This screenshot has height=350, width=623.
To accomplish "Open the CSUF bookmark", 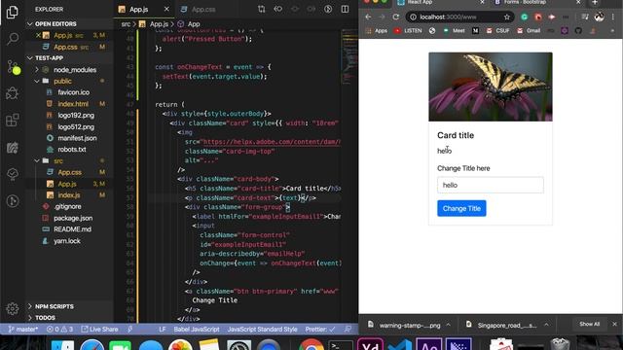I will click(x=497, y=30).
